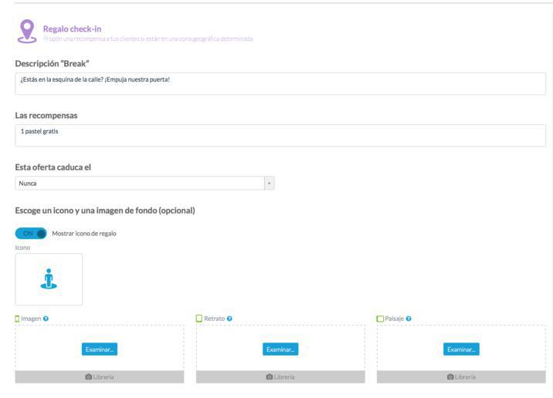Open Librería for the Paisaje upload
The height and width of the screenshot is (398, 553).
[461, 377]
